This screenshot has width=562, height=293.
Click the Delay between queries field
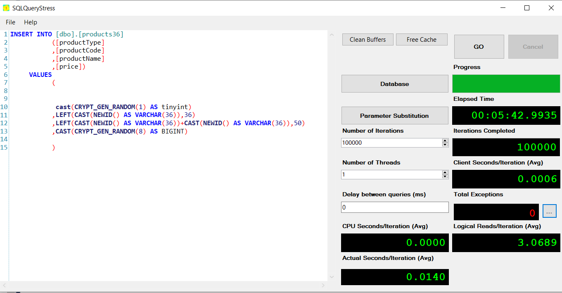(395, 207)
